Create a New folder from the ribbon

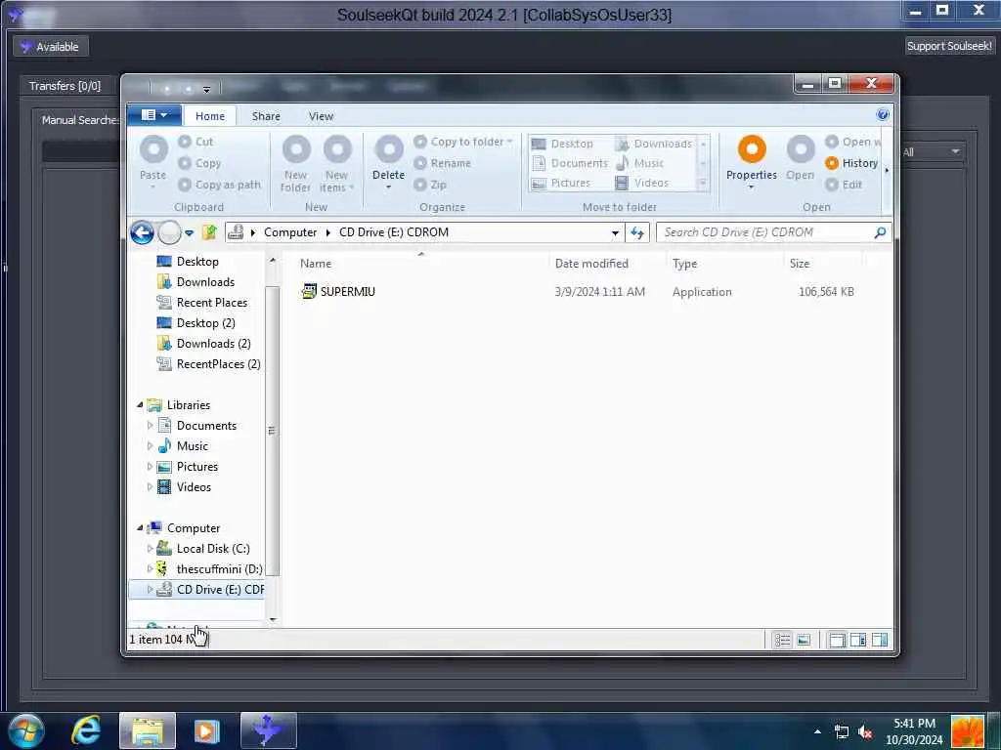[x=295, y=163]
